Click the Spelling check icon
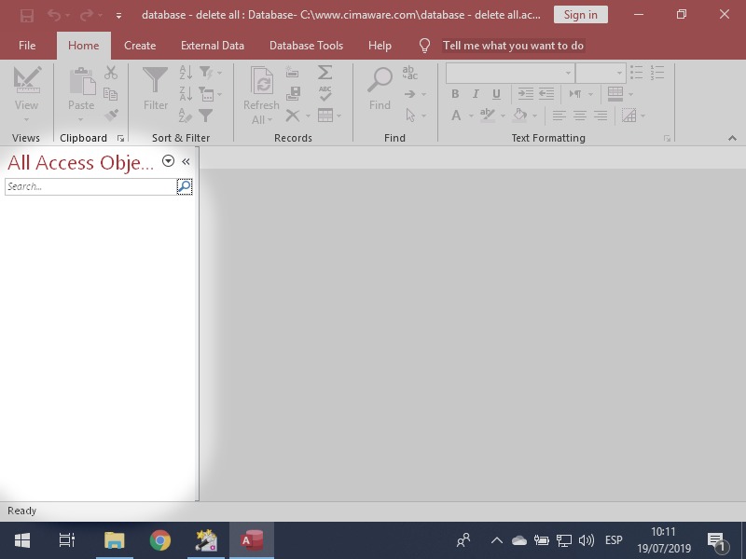The height and width of the screenshot is (559, 746). tap(325, 93)
